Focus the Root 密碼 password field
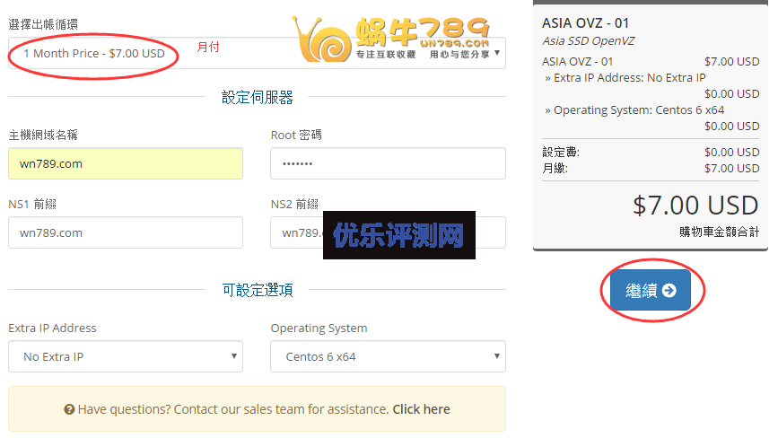 388,163
